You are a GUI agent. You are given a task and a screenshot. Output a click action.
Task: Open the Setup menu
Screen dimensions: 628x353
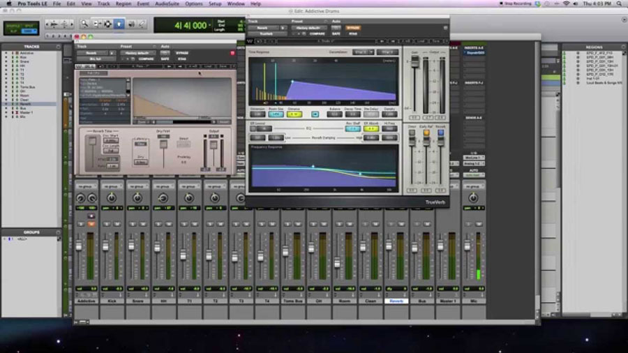coord(215,3)
